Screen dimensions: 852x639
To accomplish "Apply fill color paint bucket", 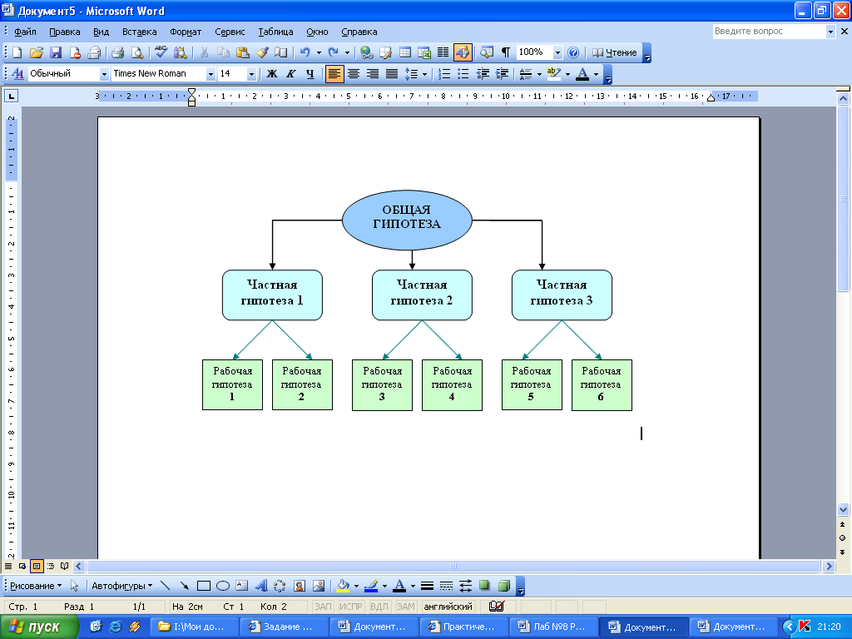I will (x=343, y=586).
